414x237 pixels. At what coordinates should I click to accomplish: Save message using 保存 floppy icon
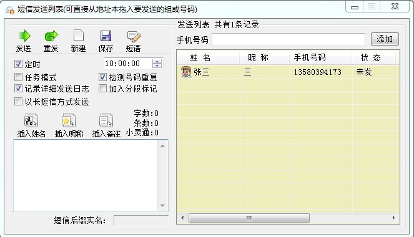(106, 36)
